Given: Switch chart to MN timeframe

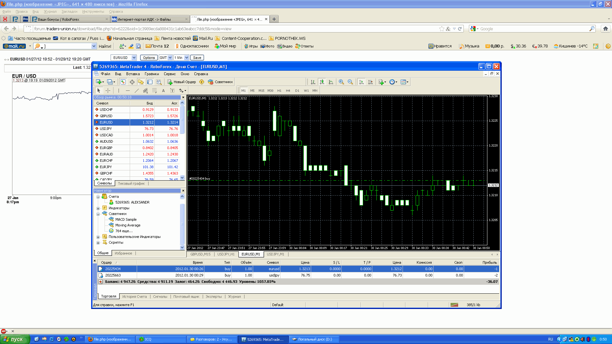Looking at the screenshot, I should tap(315, 90).
